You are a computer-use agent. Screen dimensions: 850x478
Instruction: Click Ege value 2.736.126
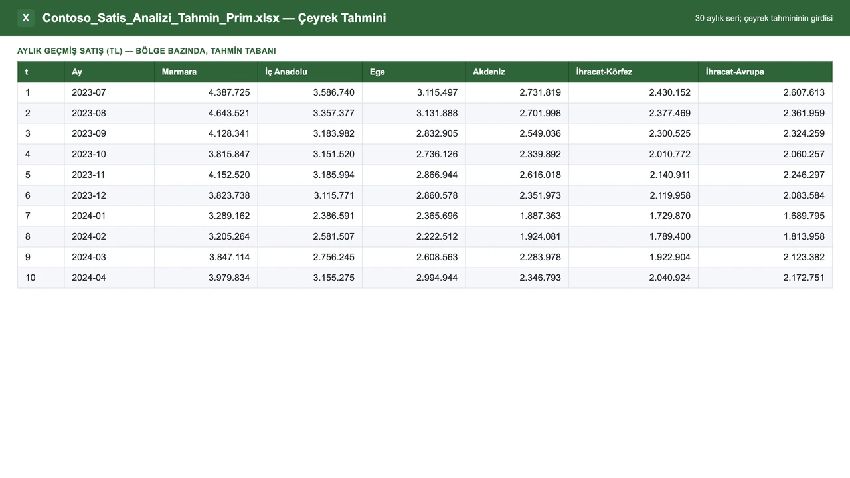[x=414, y=154]
